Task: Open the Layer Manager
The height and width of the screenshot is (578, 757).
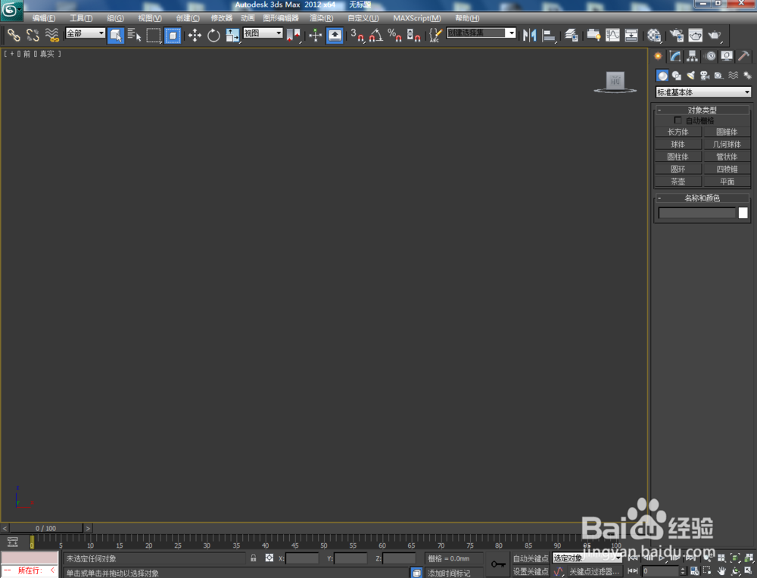Action: (571, 36)
